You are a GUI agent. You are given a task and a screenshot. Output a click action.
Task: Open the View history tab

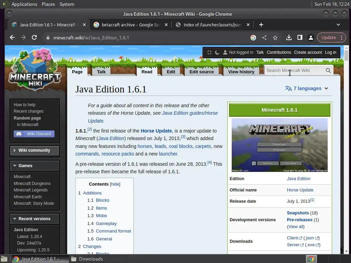click(x=241, y=72)
